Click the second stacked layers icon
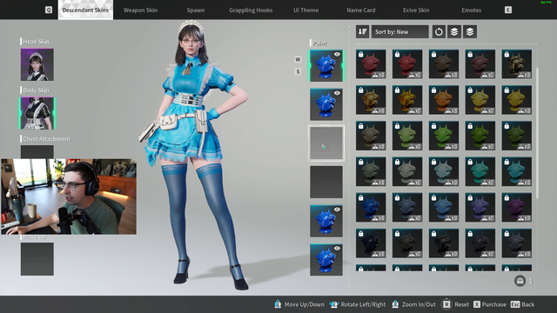The height and width of the screenshot is (313, 557). click(x=470, y=31)
